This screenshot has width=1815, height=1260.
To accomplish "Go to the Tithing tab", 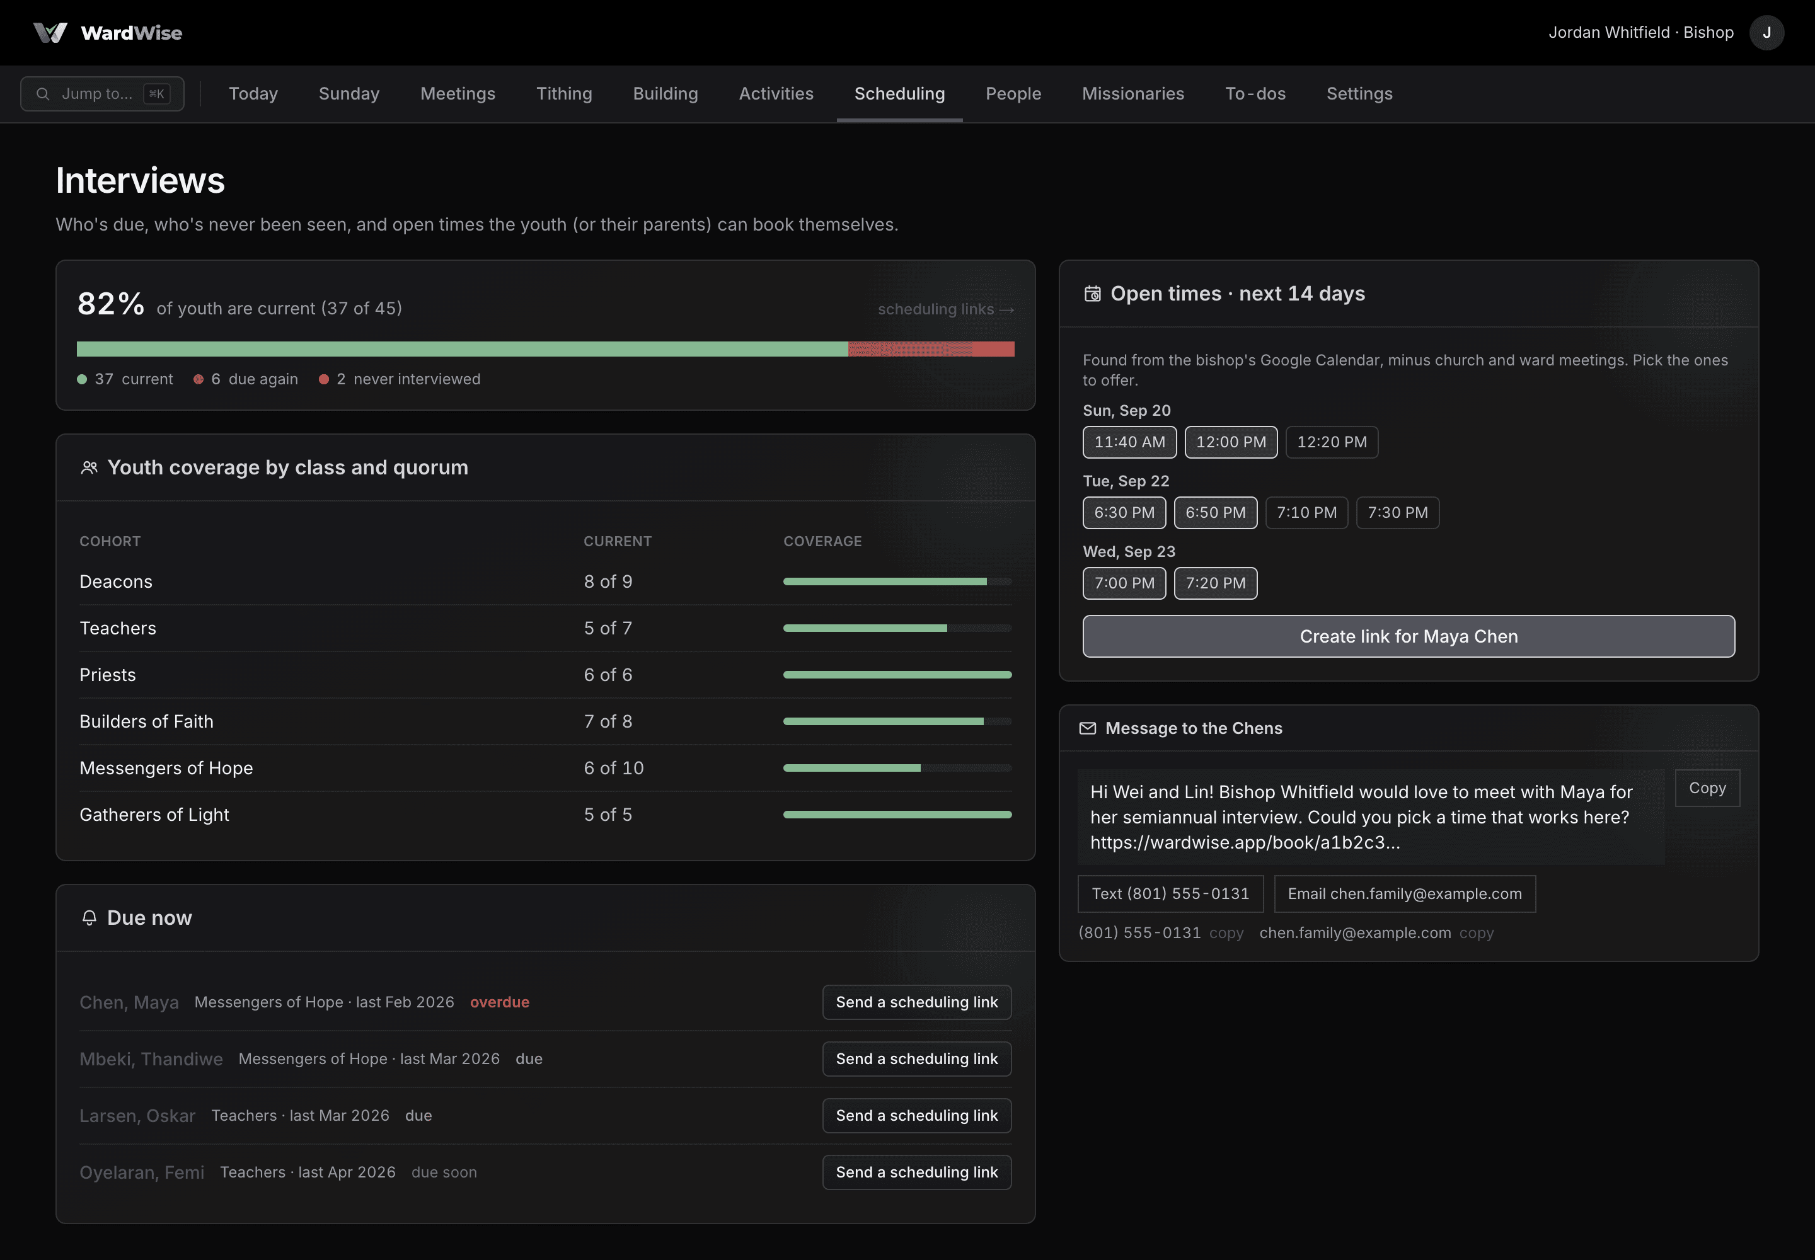I will click(x=564, y=94).
